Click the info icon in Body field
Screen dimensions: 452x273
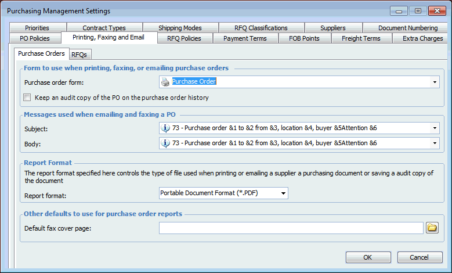(165, 143)
